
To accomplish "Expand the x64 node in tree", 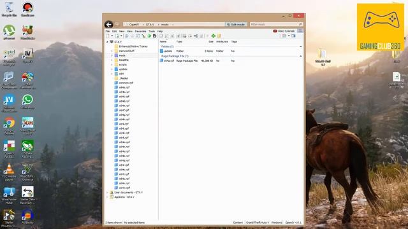I will 112,74.
